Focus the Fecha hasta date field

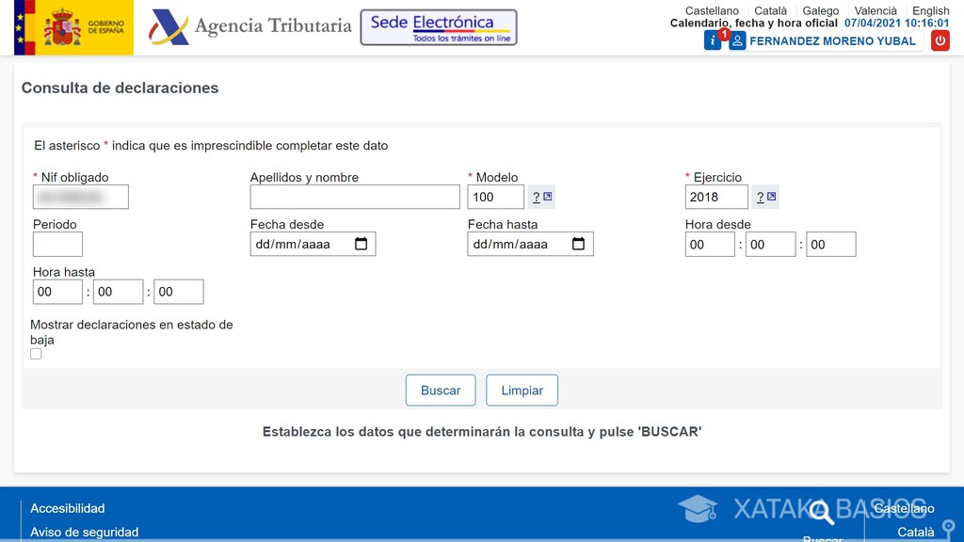(x=531, y=244)
